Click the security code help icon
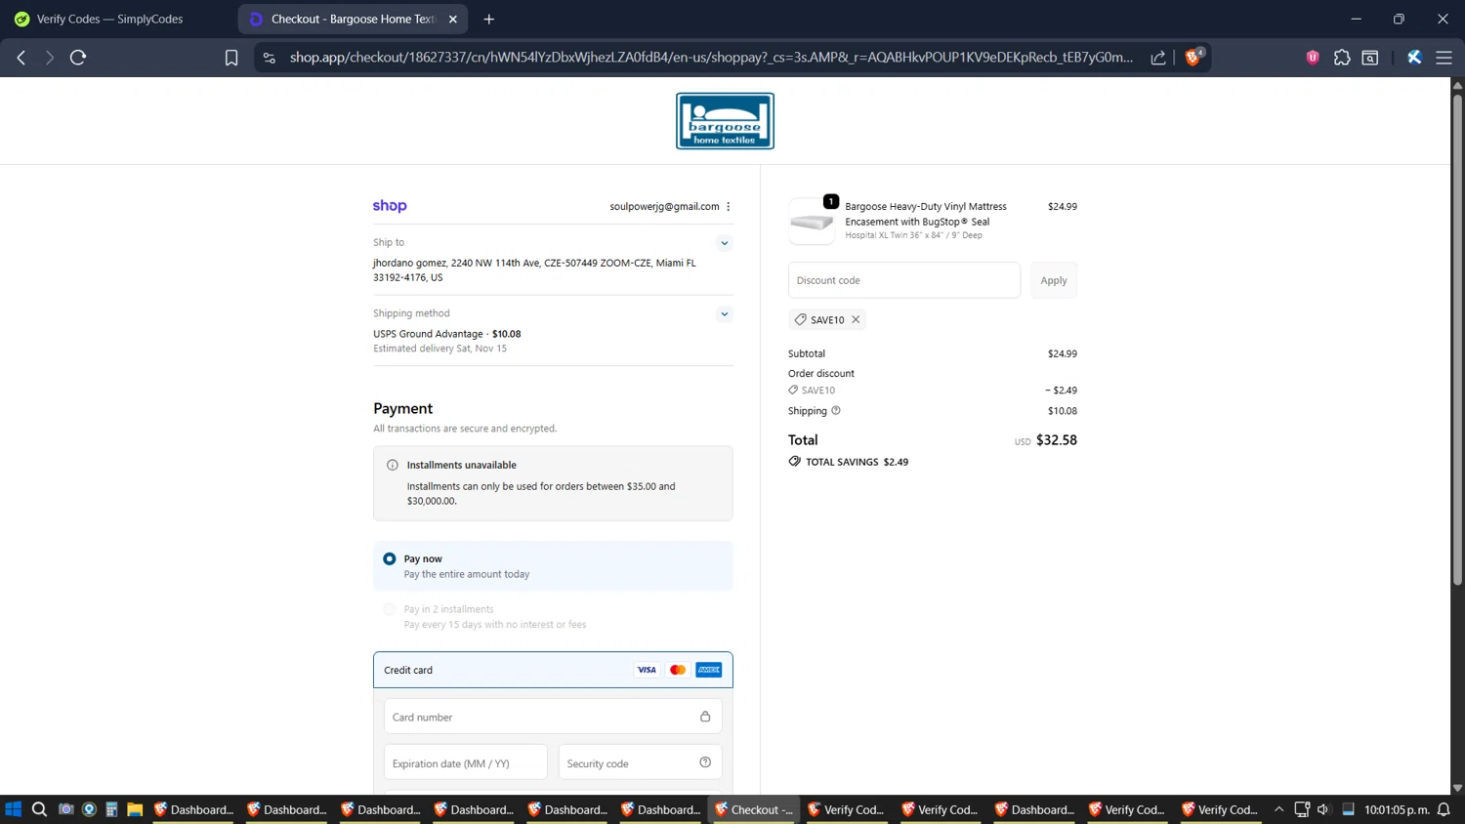1465x824 pixels. (705, 762)
